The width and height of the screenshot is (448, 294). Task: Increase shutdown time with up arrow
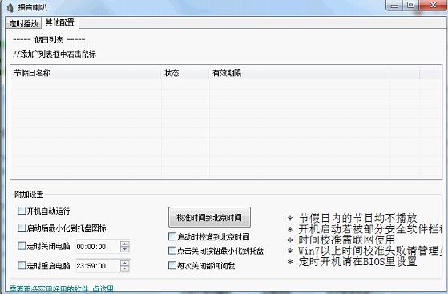125,244
